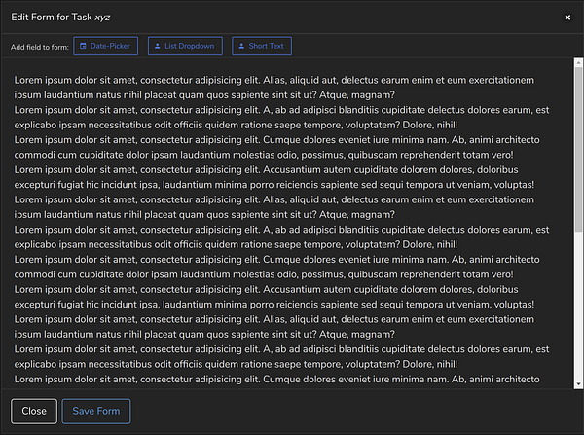Click the last visible line ending 'animi architecto'

point(276,380)
